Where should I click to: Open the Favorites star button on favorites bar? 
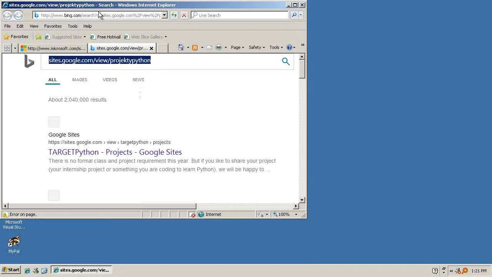point(16,37)
